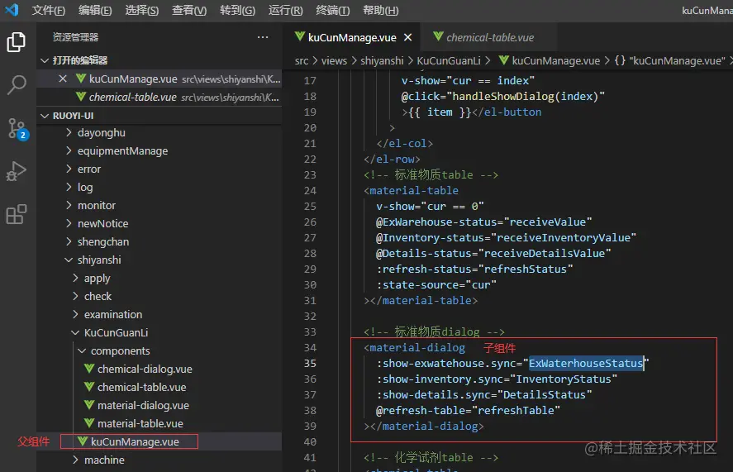Click the 化学试剂table comment line
Image resolution: width=733 pixels, height=472 pixels.
431,457
